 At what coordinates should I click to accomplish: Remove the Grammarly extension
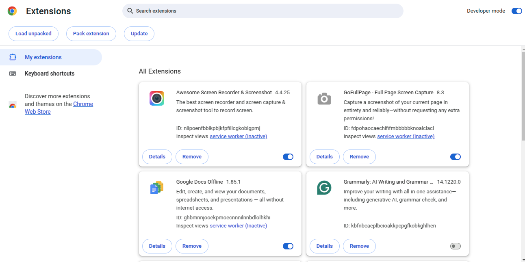(359, 246)
